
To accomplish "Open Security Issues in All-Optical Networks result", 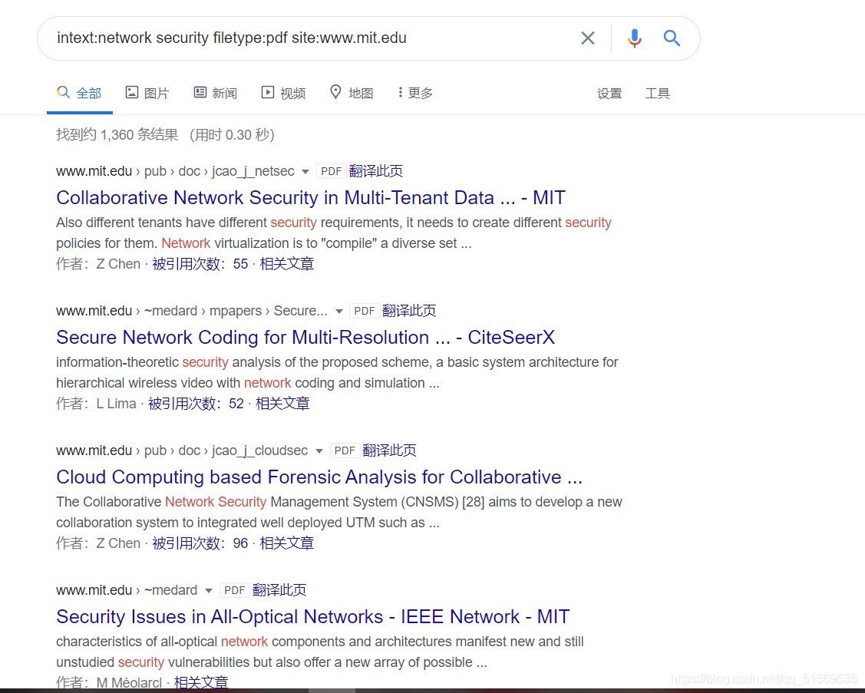I will coord(313,616).
